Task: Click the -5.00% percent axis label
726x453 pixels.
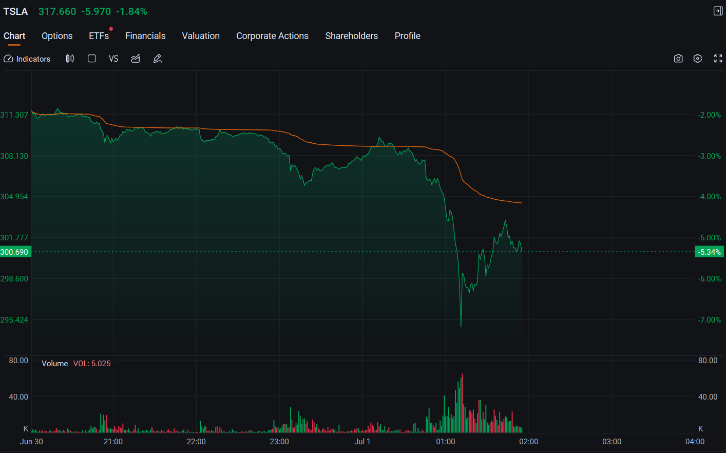Action: click(x=710, y=238)
